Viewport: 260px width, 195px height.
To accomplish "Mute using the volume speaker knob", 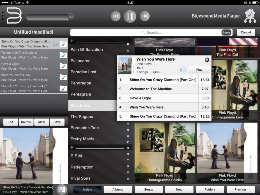I will [71, 17].
